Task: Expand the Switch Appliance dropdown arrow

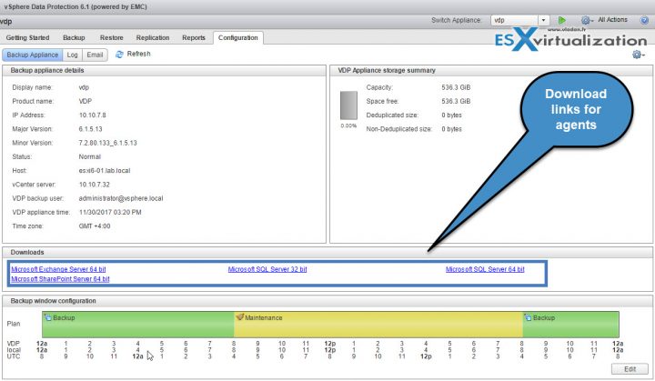Action: (543, 20)
